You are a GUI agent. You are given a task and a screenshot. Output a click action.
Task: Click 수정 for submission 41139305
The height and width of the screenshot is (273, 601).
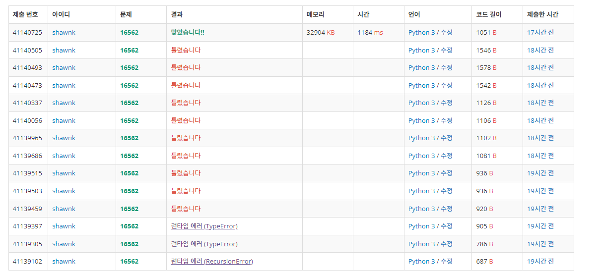click(447, 244)
